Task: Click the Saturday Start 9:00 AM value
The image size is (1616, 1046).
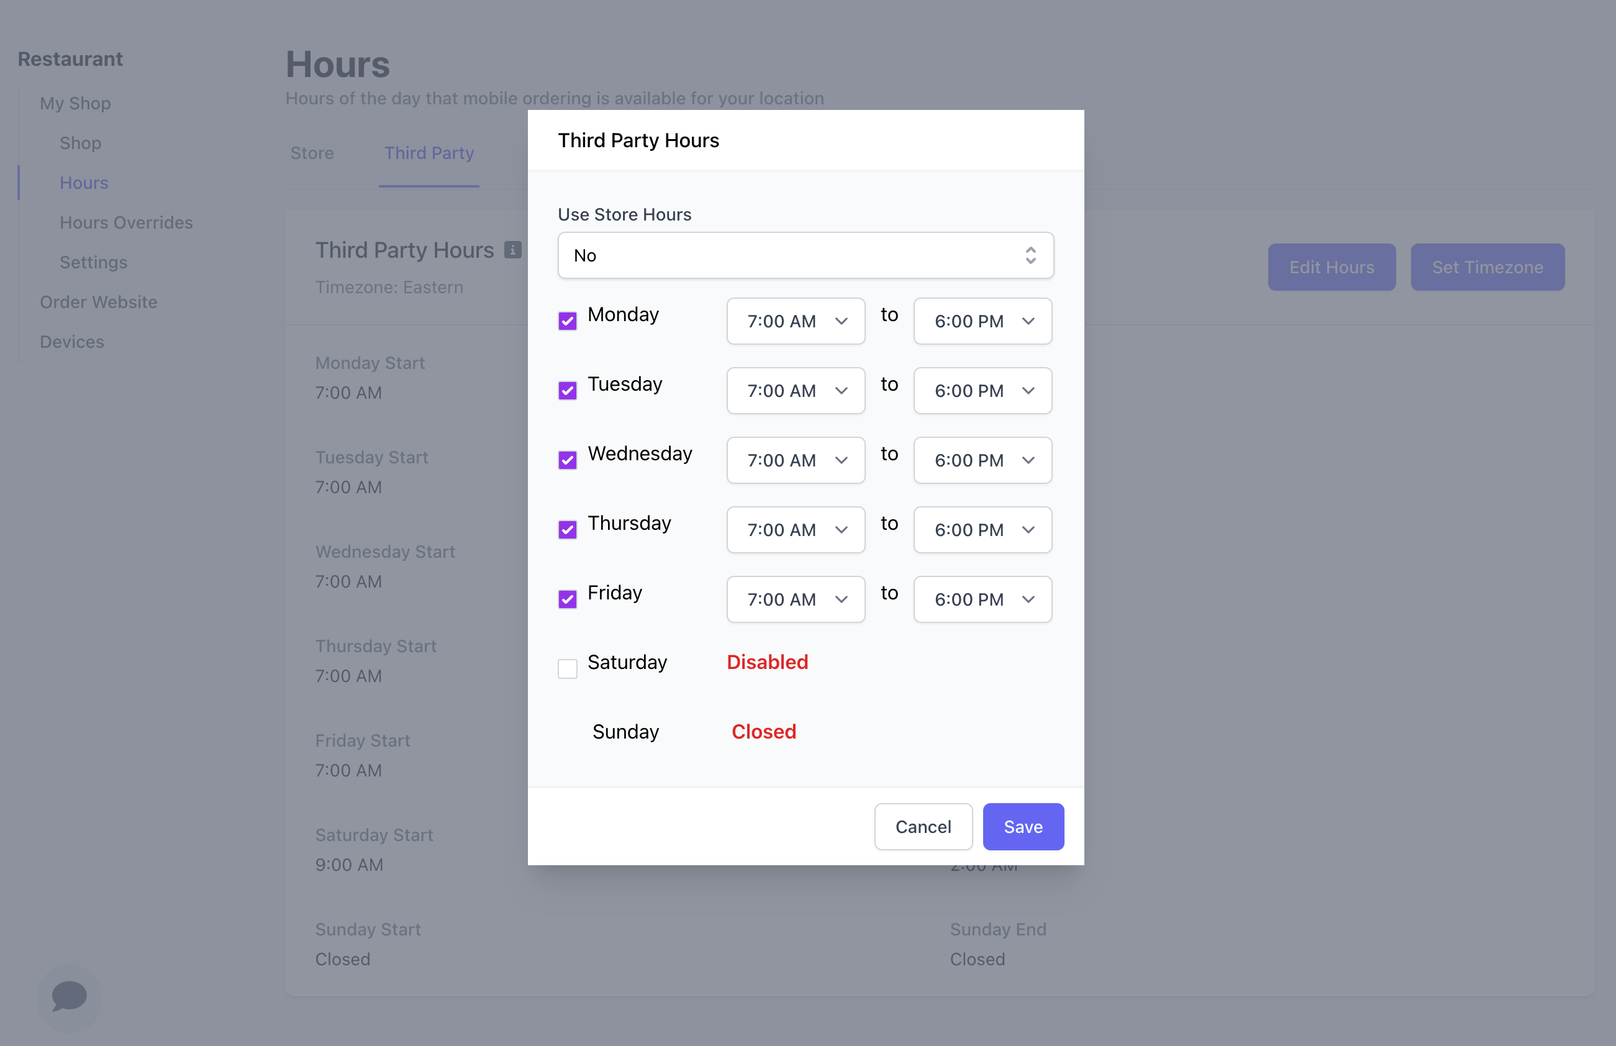Action: tap(349, 865)
